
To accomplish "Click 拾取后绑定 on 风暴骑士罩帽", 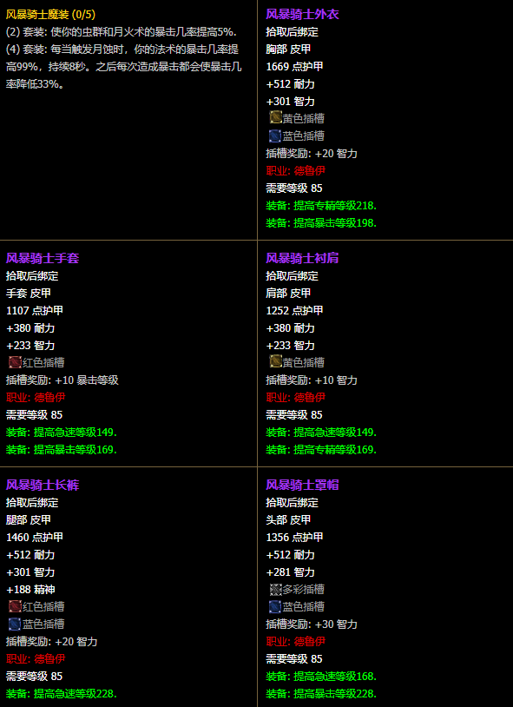I will click(292, 502).
